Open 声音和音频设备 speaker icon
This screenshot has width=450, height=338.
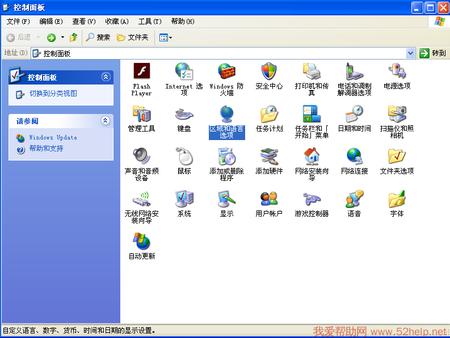pos(141,157)
